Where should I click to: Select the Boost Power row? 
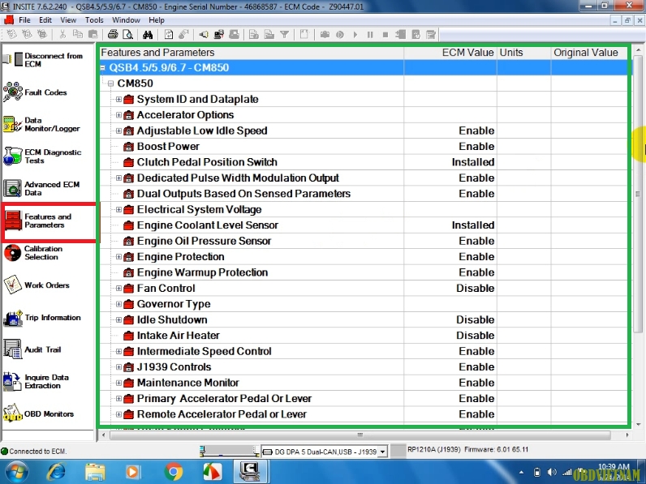click(364, 147)
